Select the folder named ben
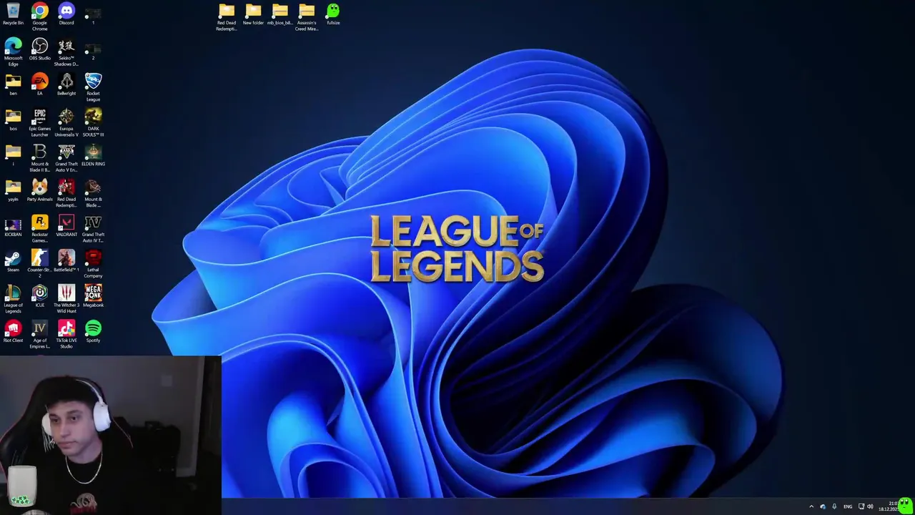 (x=13, y=84)
